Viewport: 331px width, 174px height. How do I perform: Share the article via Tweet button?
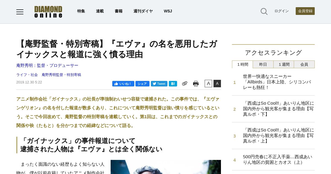point(159,84)
